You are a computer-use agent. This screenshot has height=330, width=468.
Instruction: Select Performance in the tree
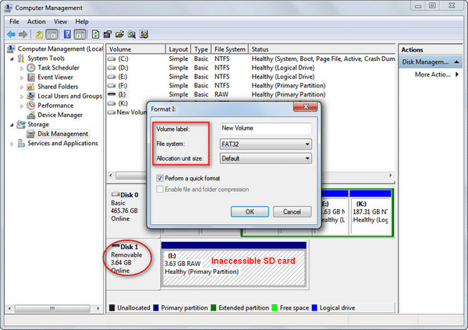point(55,105)
